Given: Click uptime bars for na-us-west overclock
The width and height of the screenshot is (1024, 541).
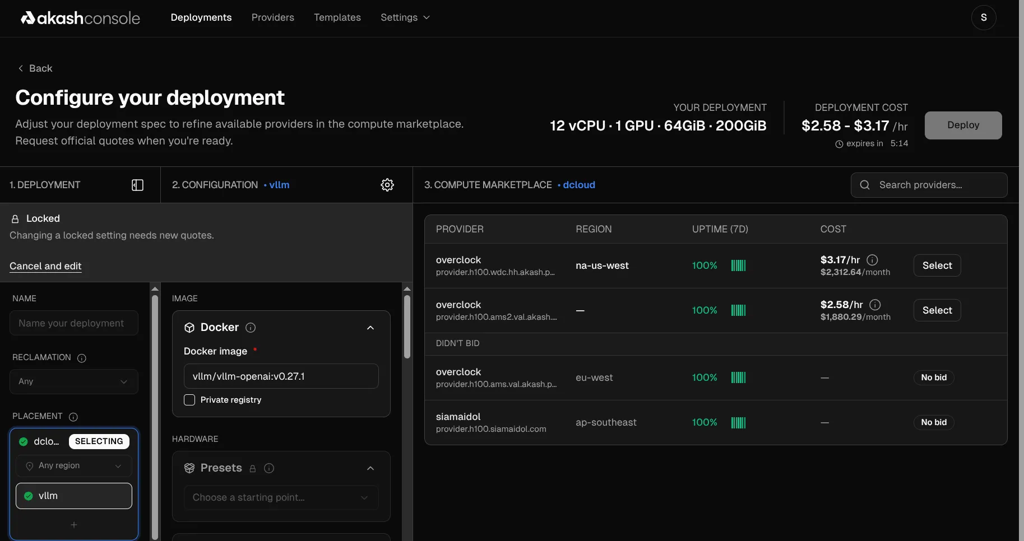Looking at the screenshot, I should 738,265.
